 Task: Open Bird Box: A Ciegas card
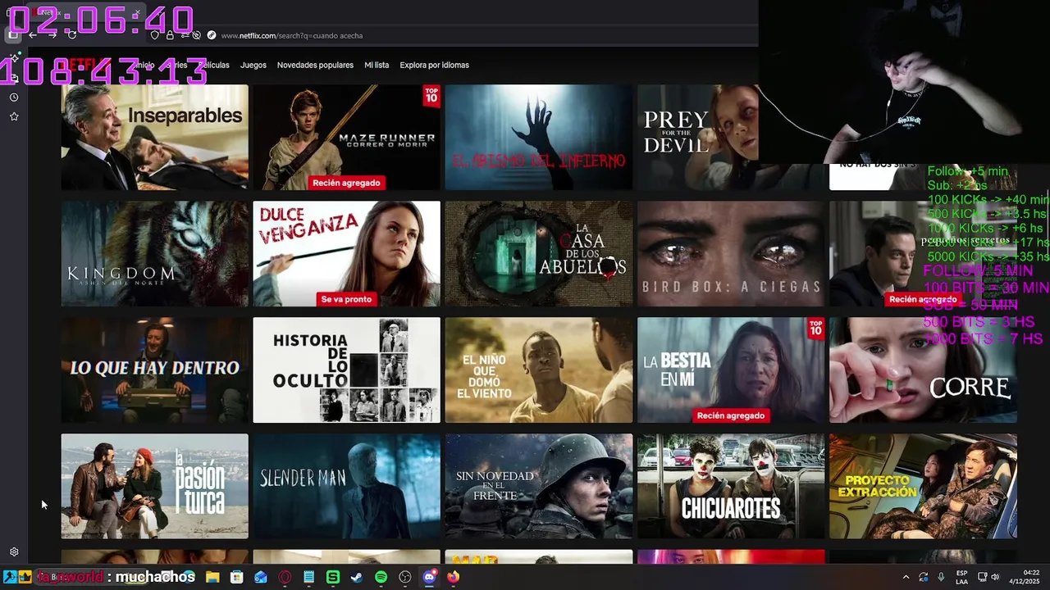click(x=731, y=253)
